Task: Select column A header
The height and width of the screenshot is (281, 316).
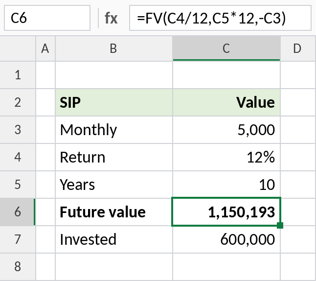Action: coord(45,48)
